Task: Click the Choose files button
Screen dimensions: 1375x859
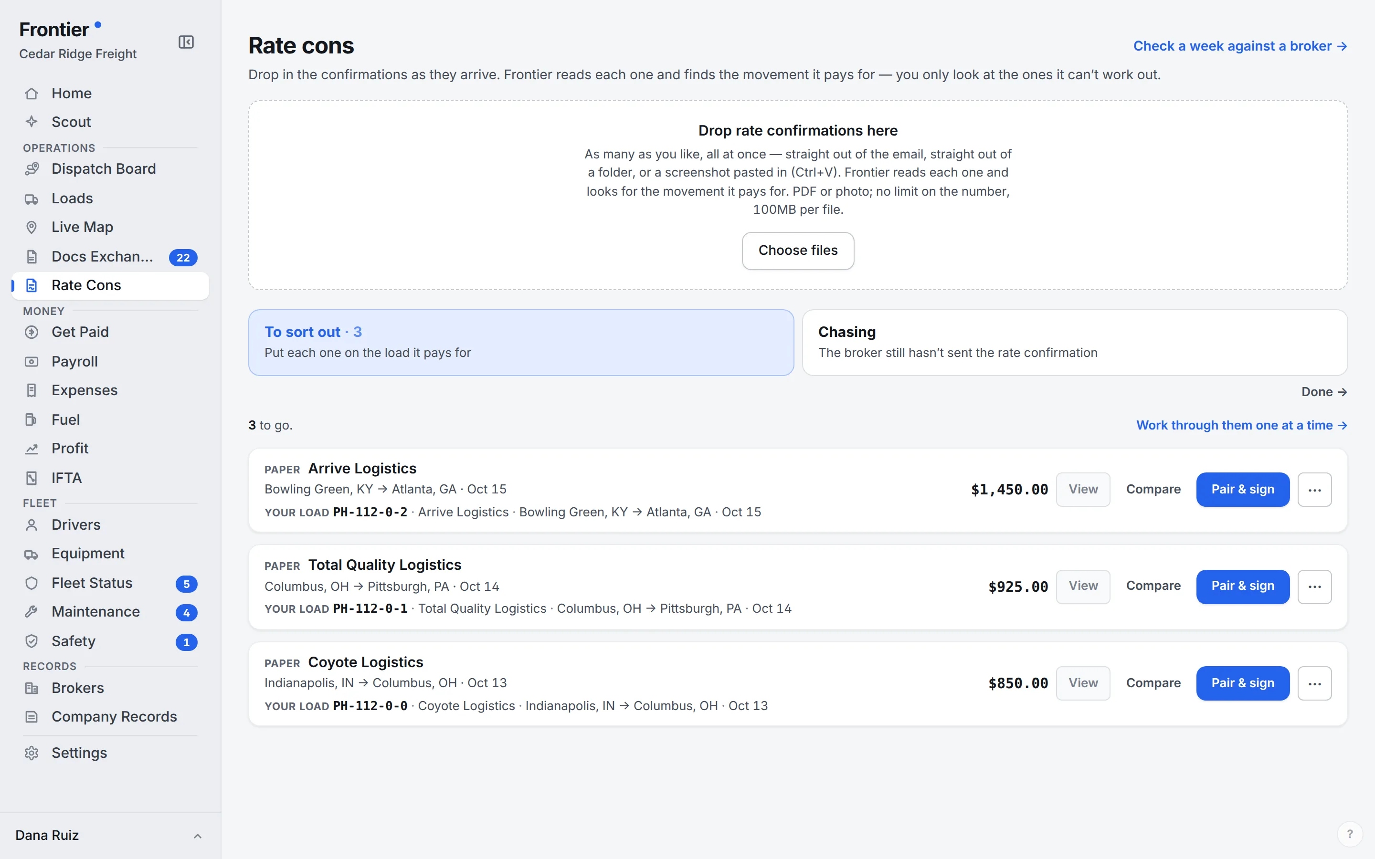Action: click(798, 251)
